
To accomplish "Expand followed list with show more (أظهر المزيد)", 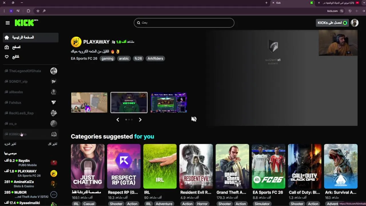I will coord(10,144).
